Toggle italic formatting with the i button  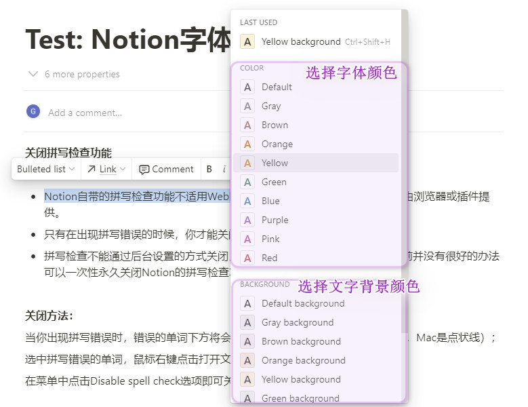pyautogui.click(x=224, y=169)
